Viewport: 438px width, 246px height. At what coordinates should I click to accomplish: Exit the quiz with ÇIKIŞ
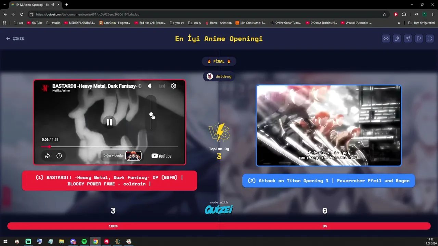pos(15,39)
